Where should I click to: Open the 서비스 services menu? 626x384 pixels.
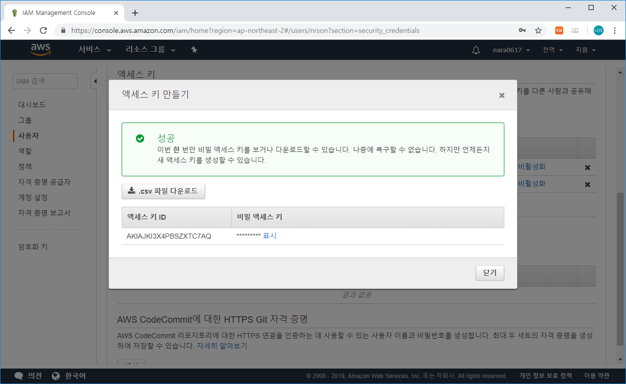95,50
